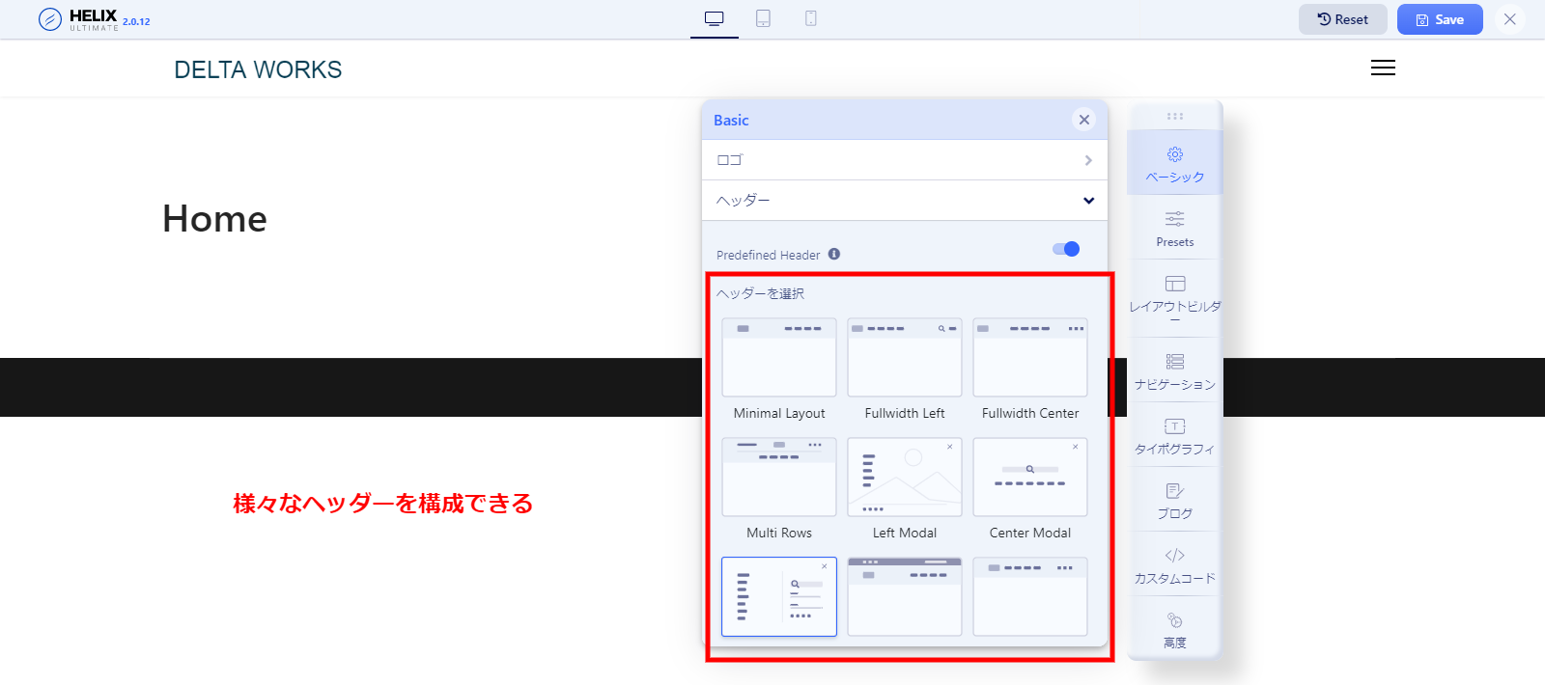Viewport: 1545px width, 685px height.
Task: Close the Basic panel
Action: [1084, 120]
